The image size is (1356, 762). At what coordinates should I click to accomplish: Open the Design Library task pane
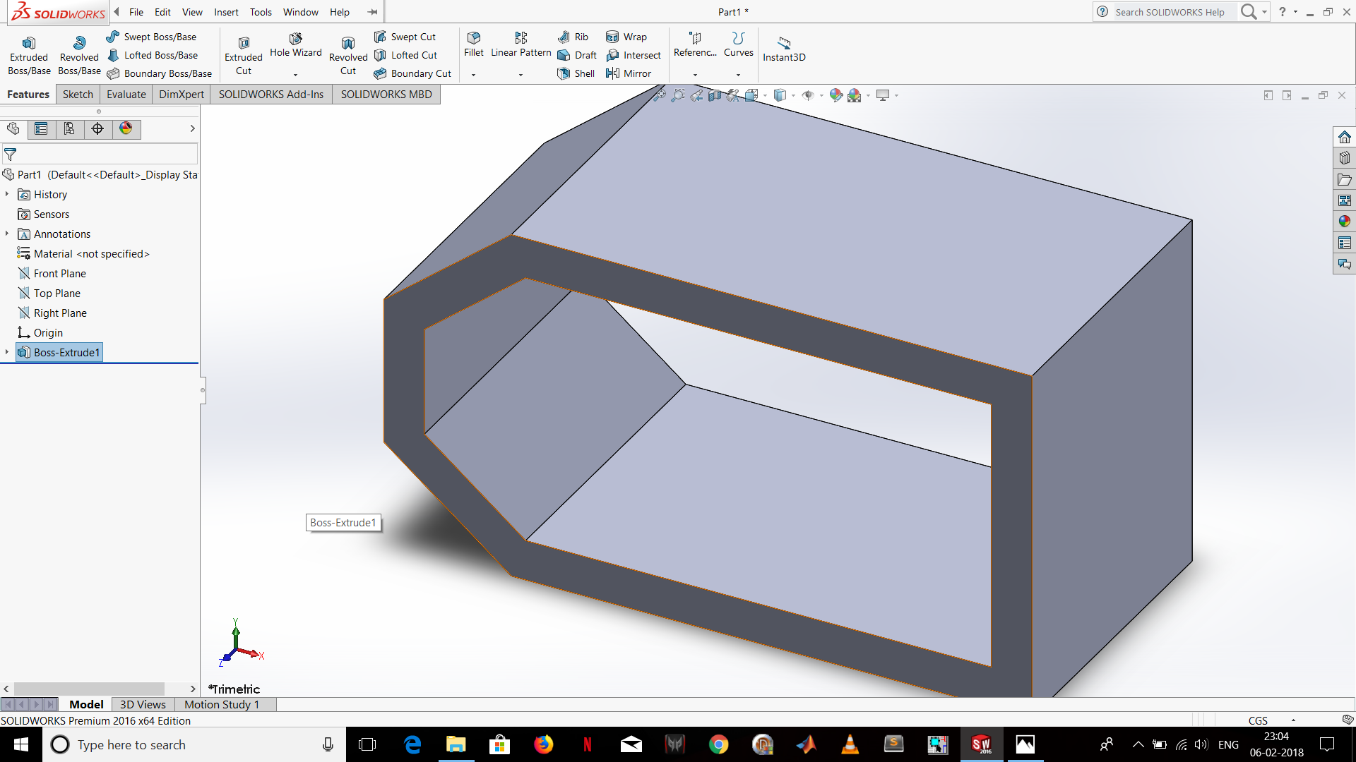click(1344, 158)
